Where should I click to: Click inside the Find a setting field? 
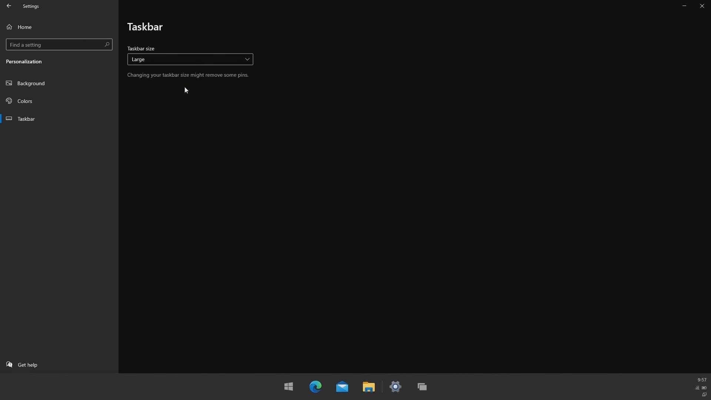click(52, 44)
